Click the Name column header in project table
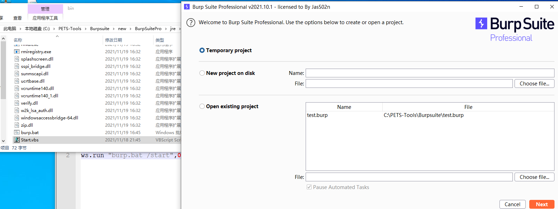The image size is (558, 209). click(x=344, y=107)
